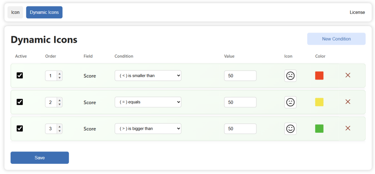Open the 'is smaller than' condition dropdown

(148, 76)
